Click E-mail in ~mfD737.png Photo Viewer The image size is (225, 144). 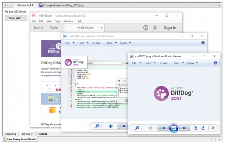(164, 63)
